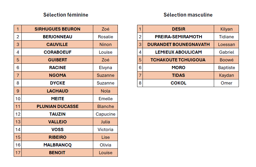Click the PREIRA-SEMIRAMOTH cell

click(178, 37)
